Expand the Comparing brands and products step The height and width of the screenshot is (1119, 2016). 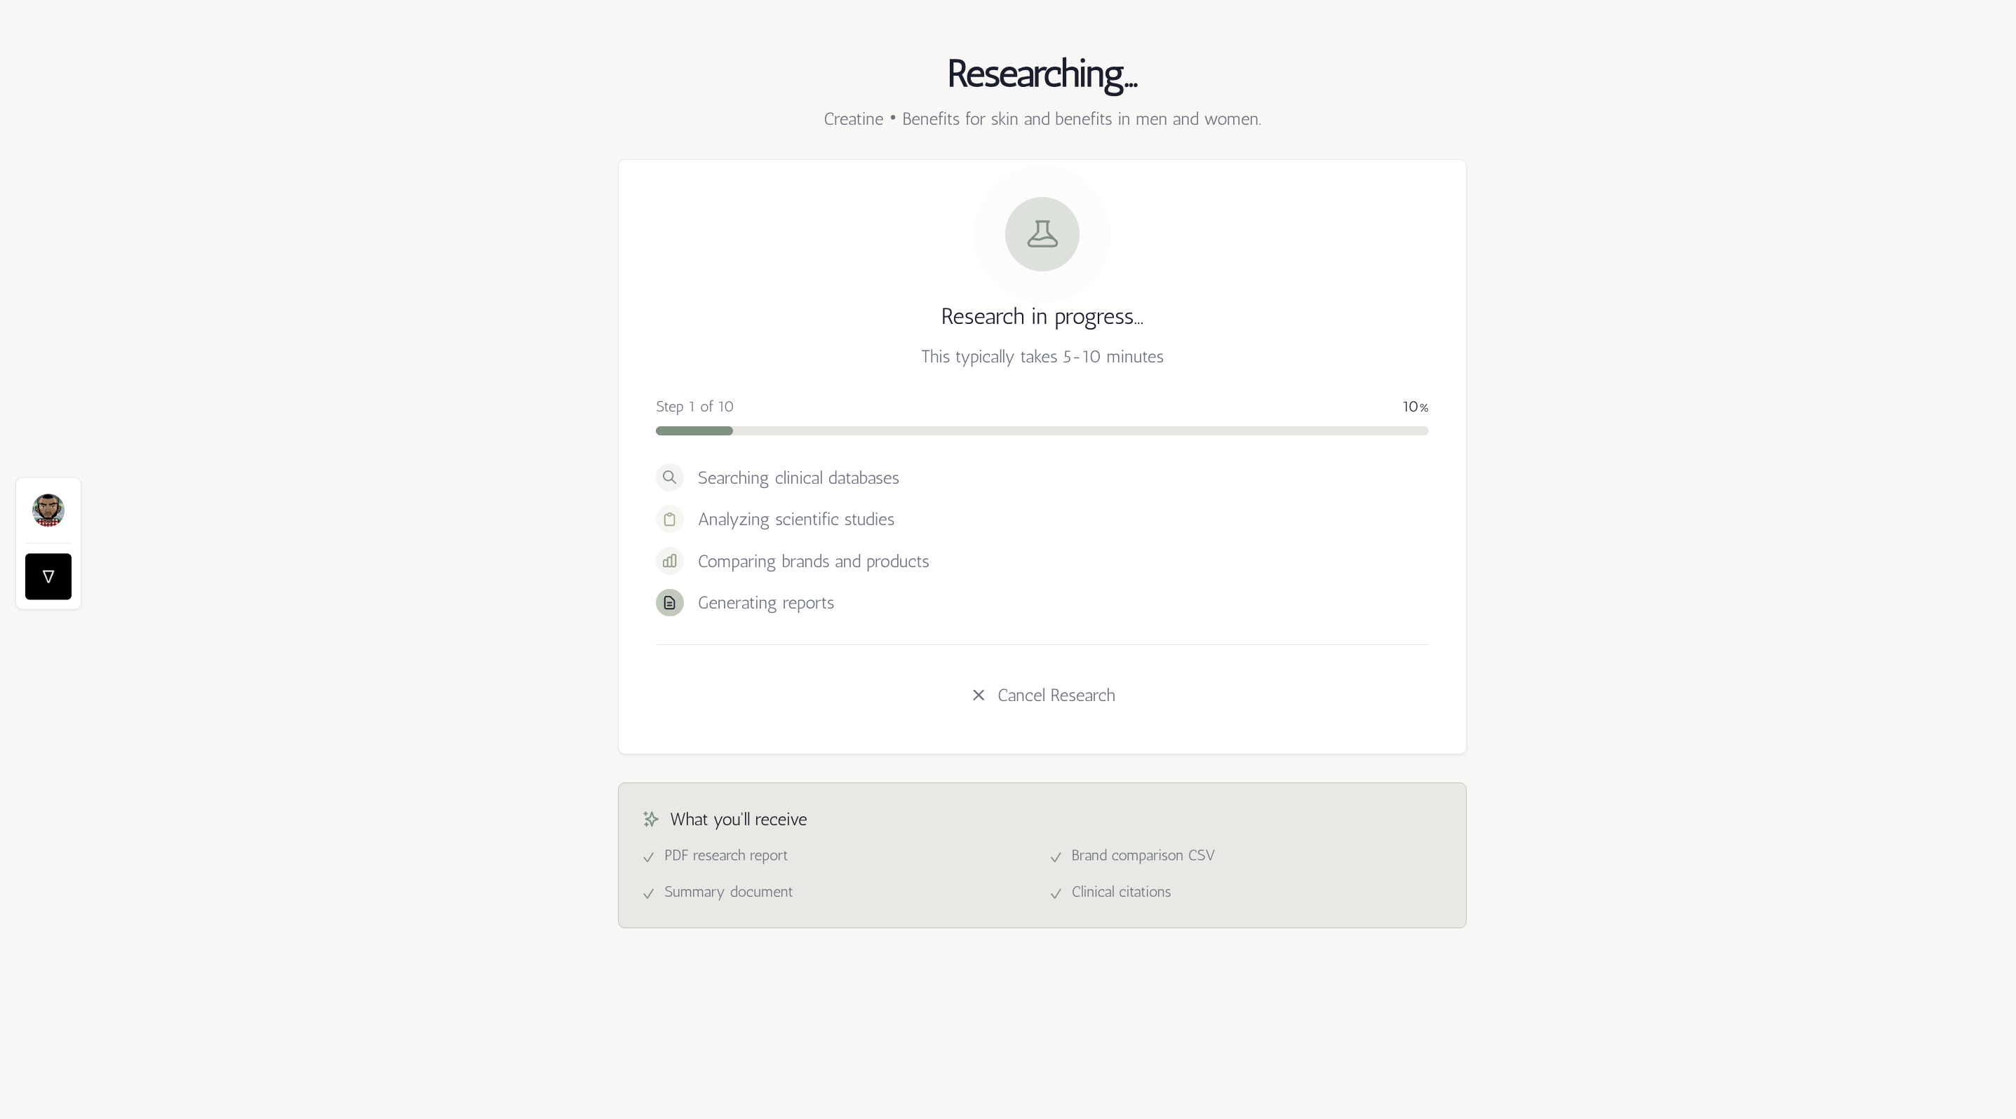point(813,561)
